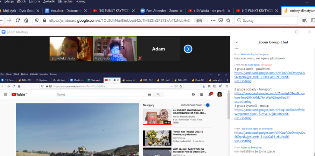Reset the 80% zoom level badge
This screenshot has width=315, height=156.
199,20
